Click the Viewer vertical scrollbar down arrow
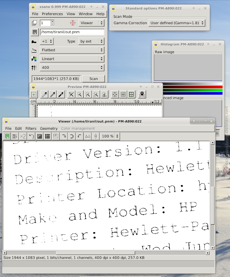230x277 pixels. pos(212,248)
